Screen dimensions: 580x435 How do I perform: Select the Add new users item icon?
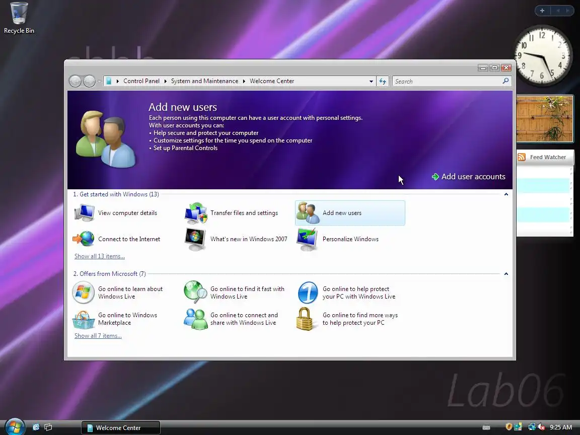pos(308,212)
